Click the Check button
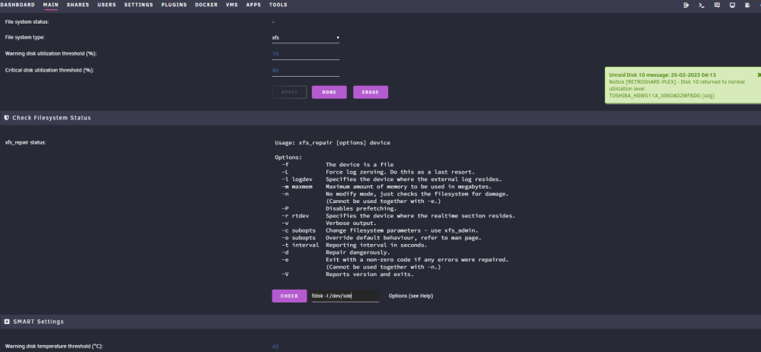This screenshot has height=352, width=761. tap(289, 296)
